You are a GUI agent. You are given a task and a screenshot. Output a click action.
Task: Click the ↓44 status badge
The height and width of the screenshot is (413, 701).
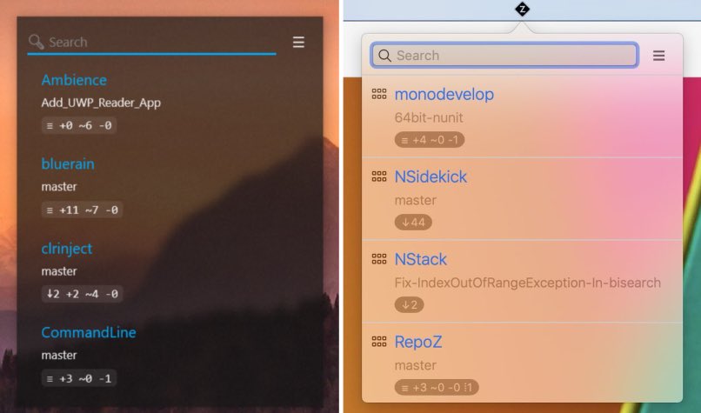pos(413,222)
